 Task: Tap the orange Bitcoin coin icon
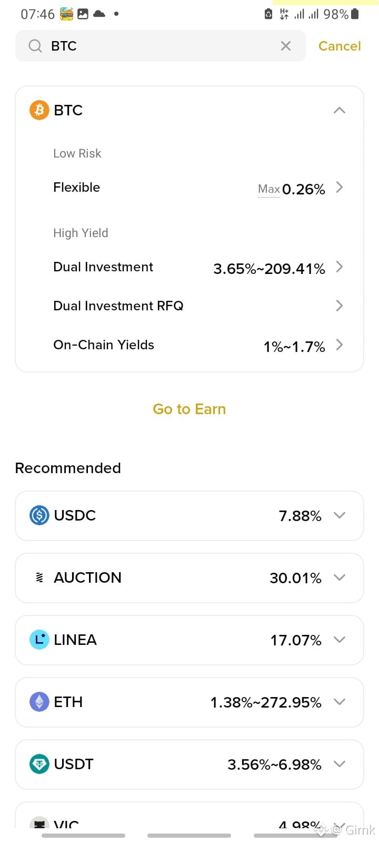click(39, 110)
